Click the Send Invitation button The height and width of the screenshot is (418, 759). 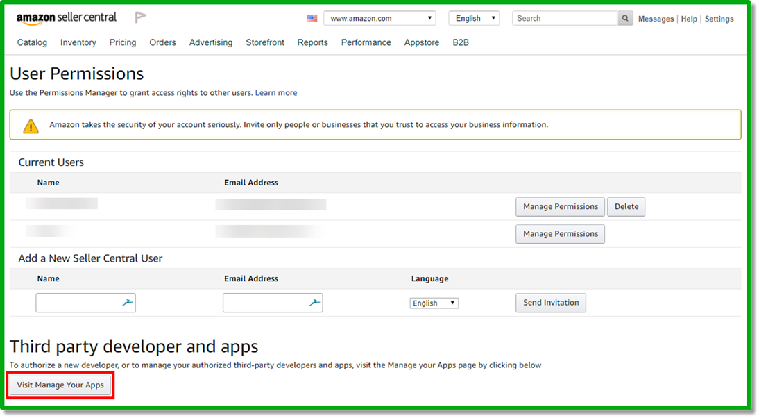[x=550, y=303]
